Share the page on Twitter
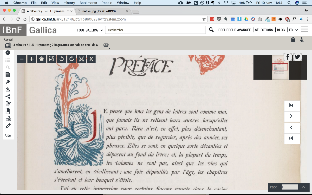 click(297, 57)
